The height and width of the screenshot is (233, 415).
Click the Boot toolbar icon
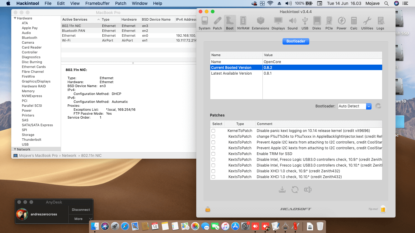click(x=230, y=23)
